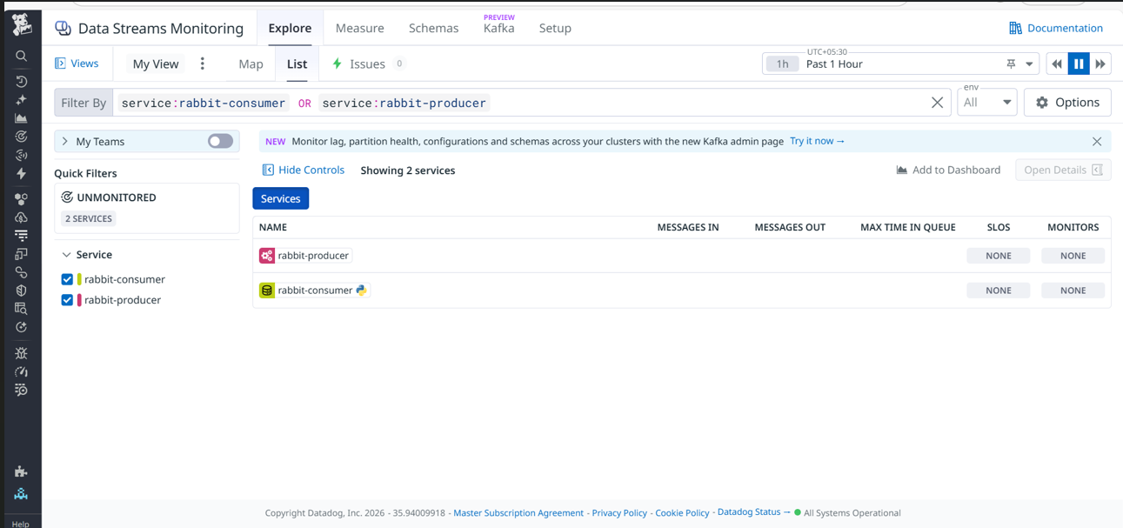Uncheck the rabbit-producer service checkbox
The image size is (1123, 528).
click(67, 300)
